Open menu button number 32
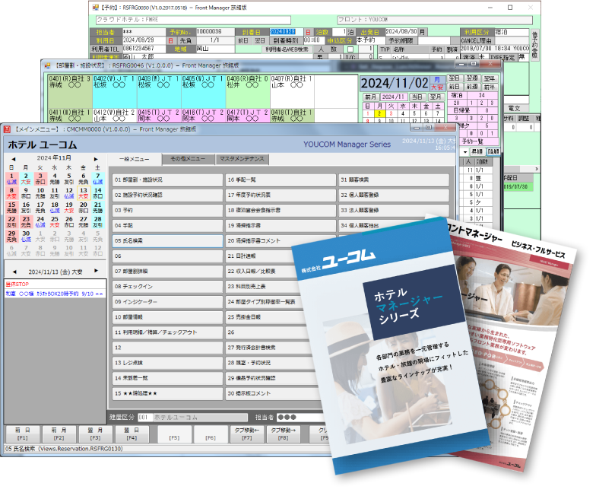The image size is (596, 499). [394, 195]
